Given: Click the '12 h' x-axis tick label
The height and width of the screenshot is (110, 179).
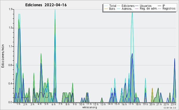Looking at the screenshot, I should pyautogui.click(x=96, y=104).
